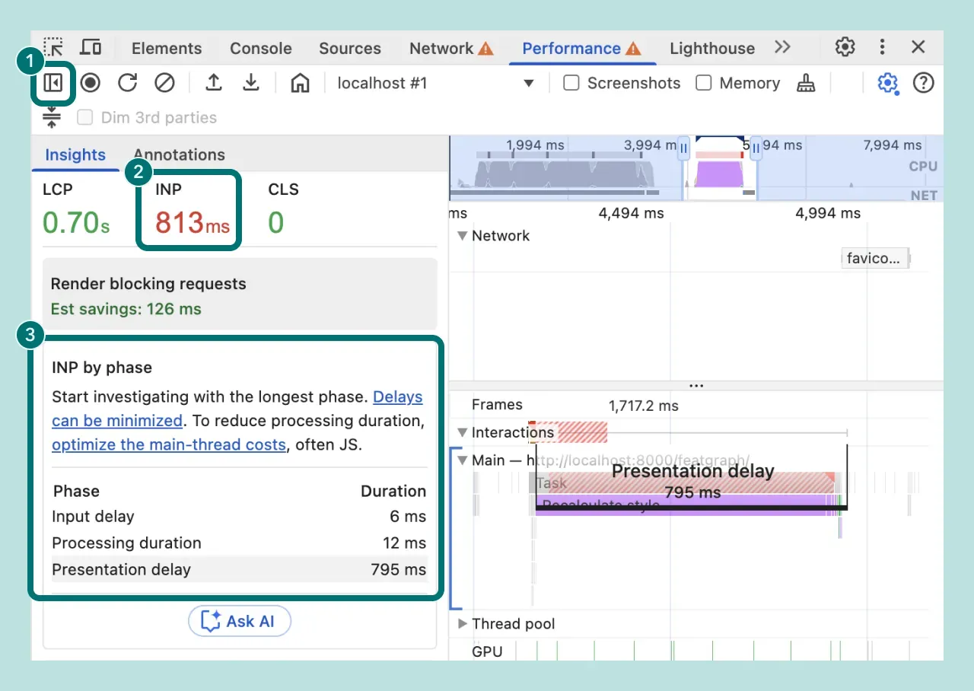
Task: Select the inspect element cursor tool
Action: point(53,47)
